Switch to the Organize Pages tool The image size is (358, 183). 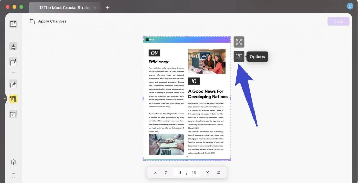[13, 84]
